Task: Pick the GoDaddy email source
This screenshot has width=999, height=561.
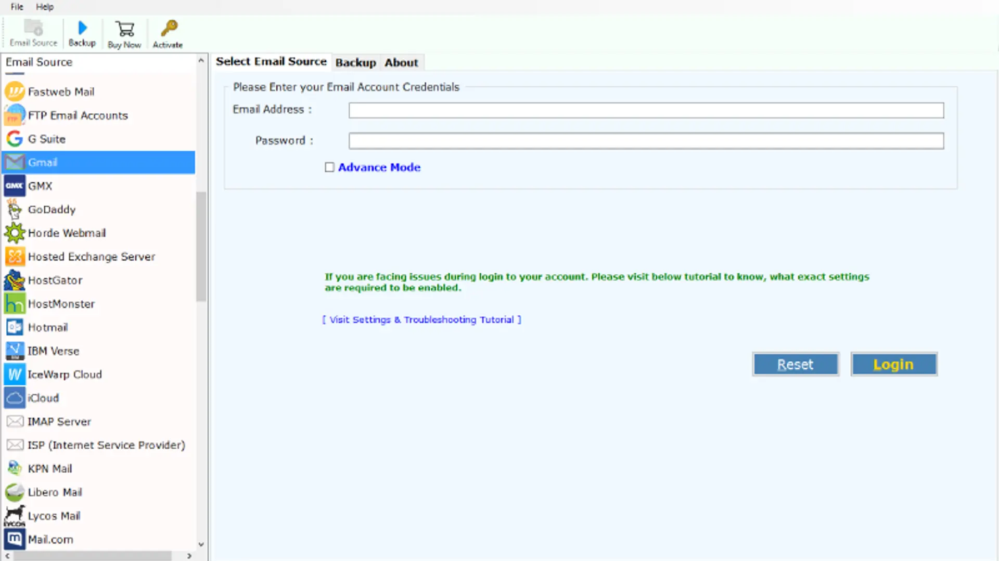Action: 52,209
